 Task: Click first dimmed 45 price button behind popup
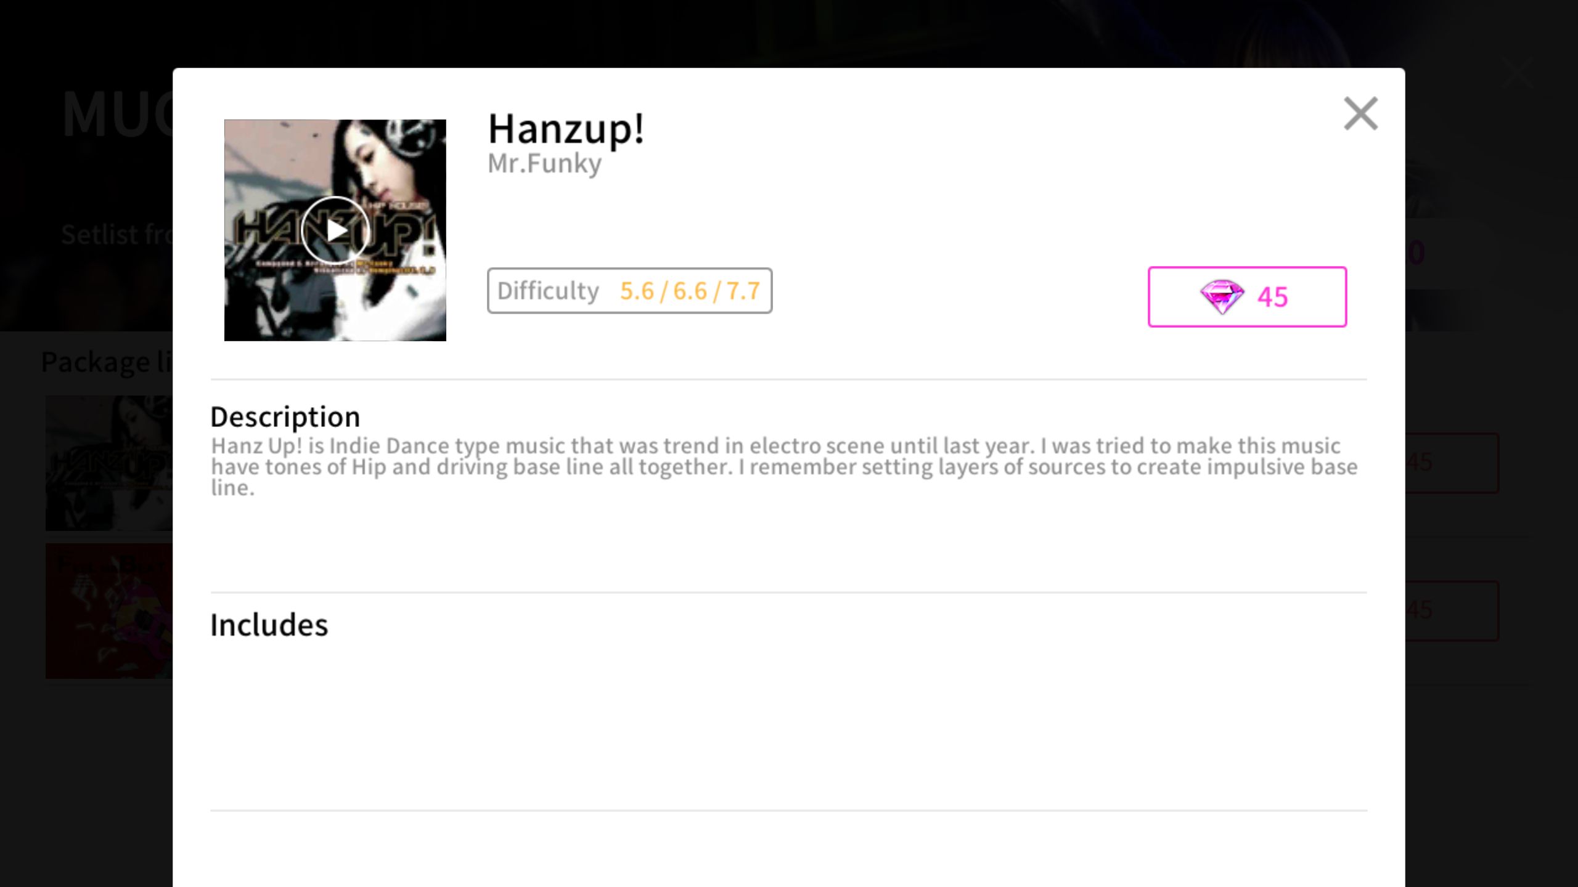point(1452,463)
